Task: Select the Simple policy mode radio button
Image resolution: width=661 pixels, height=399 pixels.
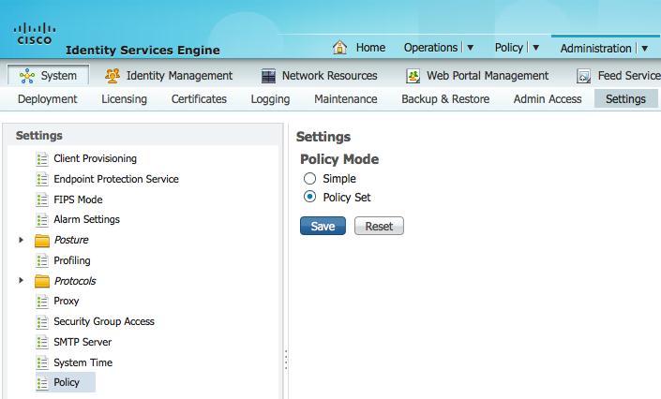Action: pos(309,178)
